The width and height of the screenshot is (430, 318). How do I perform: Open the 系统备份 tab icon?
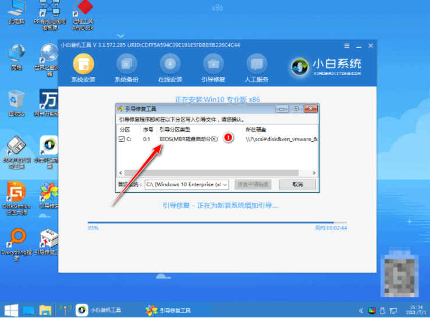click(127, 64)
